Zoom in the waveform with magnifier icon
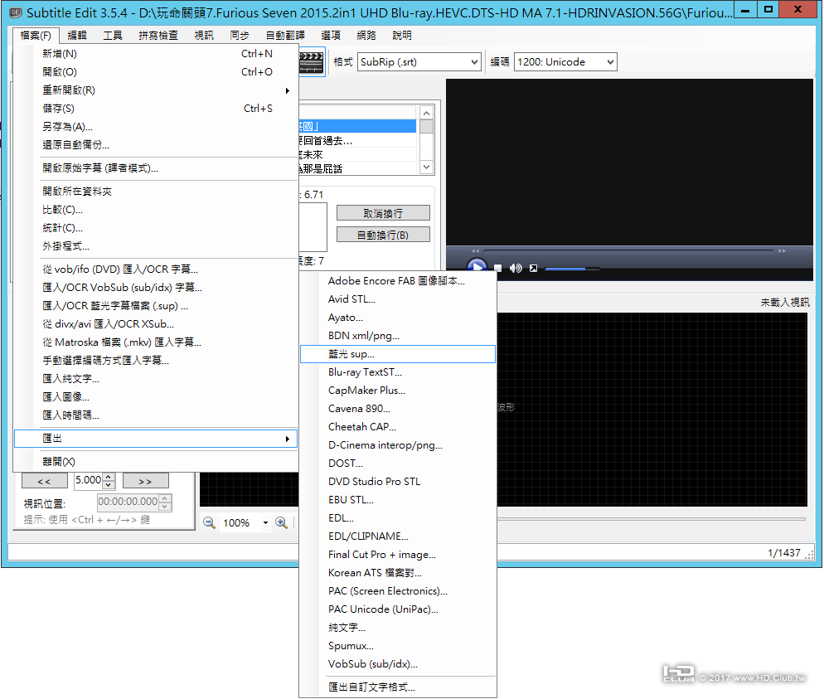 click(282, 523)
